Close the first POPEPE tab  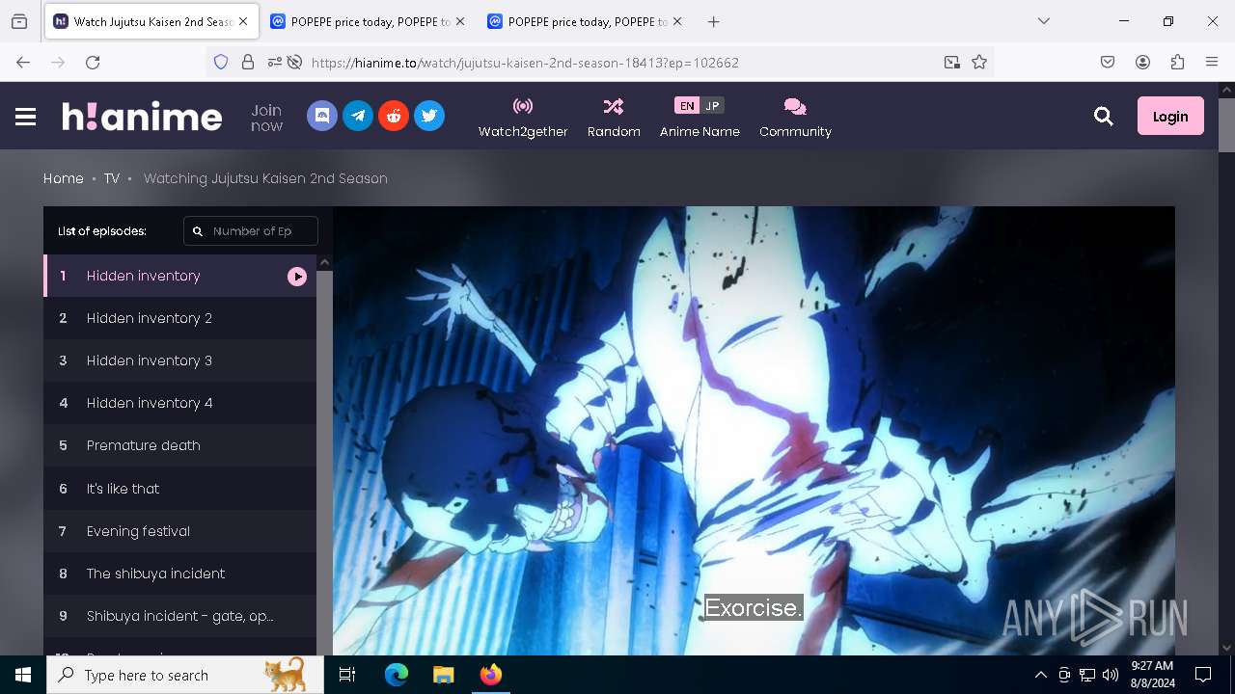point(460,21)
